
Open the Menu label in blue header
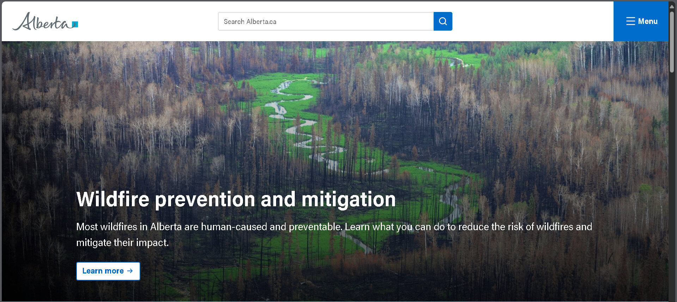648,21
